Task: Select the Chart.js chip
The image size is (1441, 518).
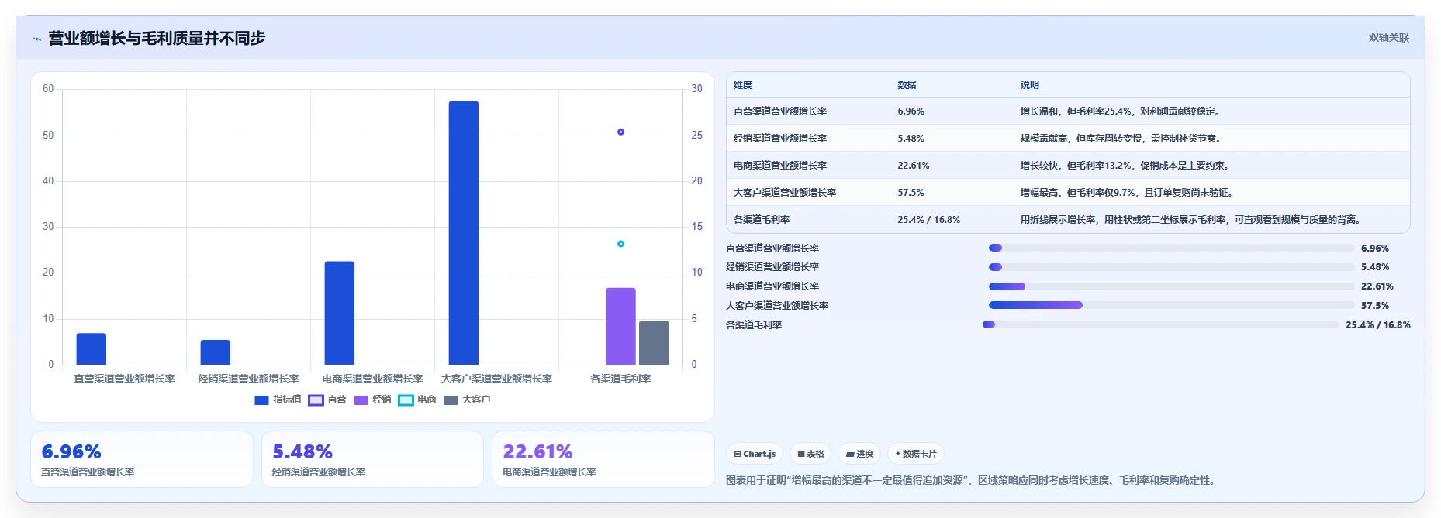Action: coord(755,454)
